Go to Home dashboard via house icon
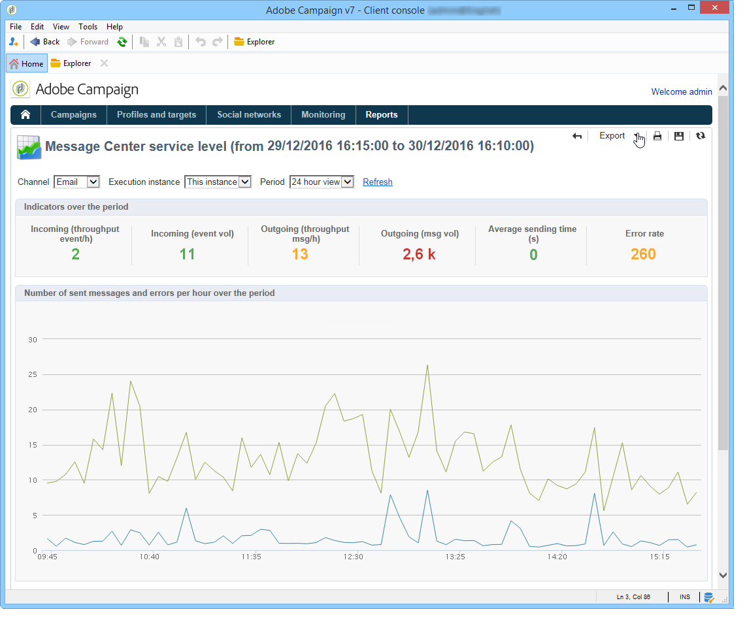745x637 pixels. tap(25, 115)
